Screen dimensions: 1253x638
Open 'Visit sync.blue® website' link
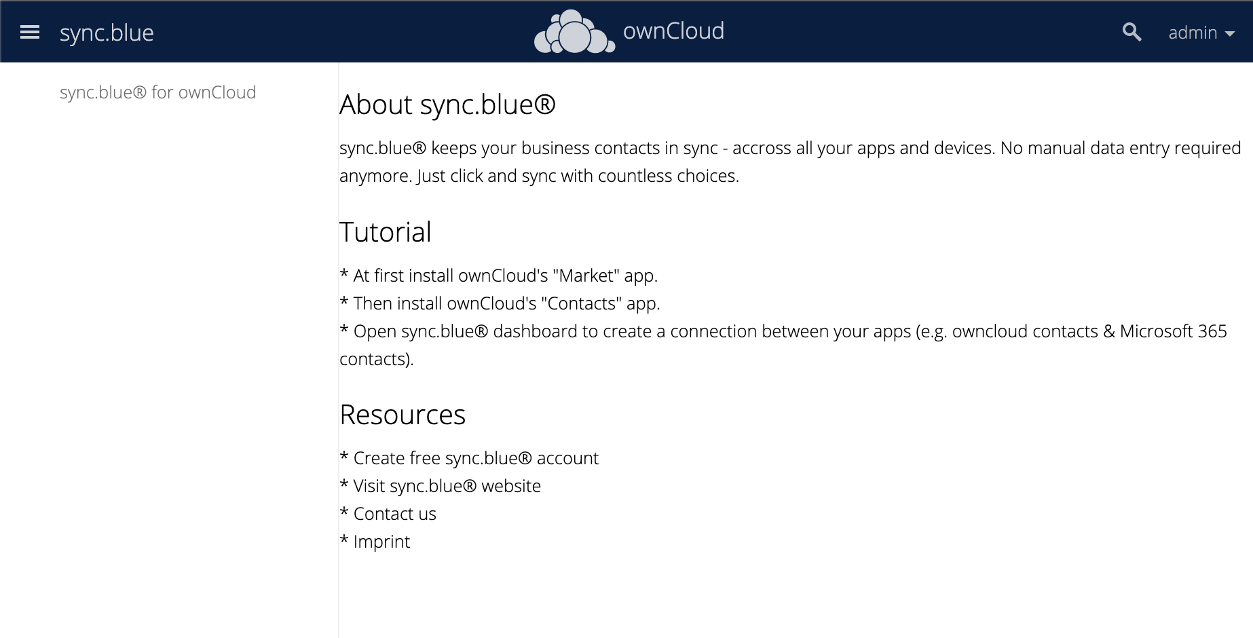447,486
